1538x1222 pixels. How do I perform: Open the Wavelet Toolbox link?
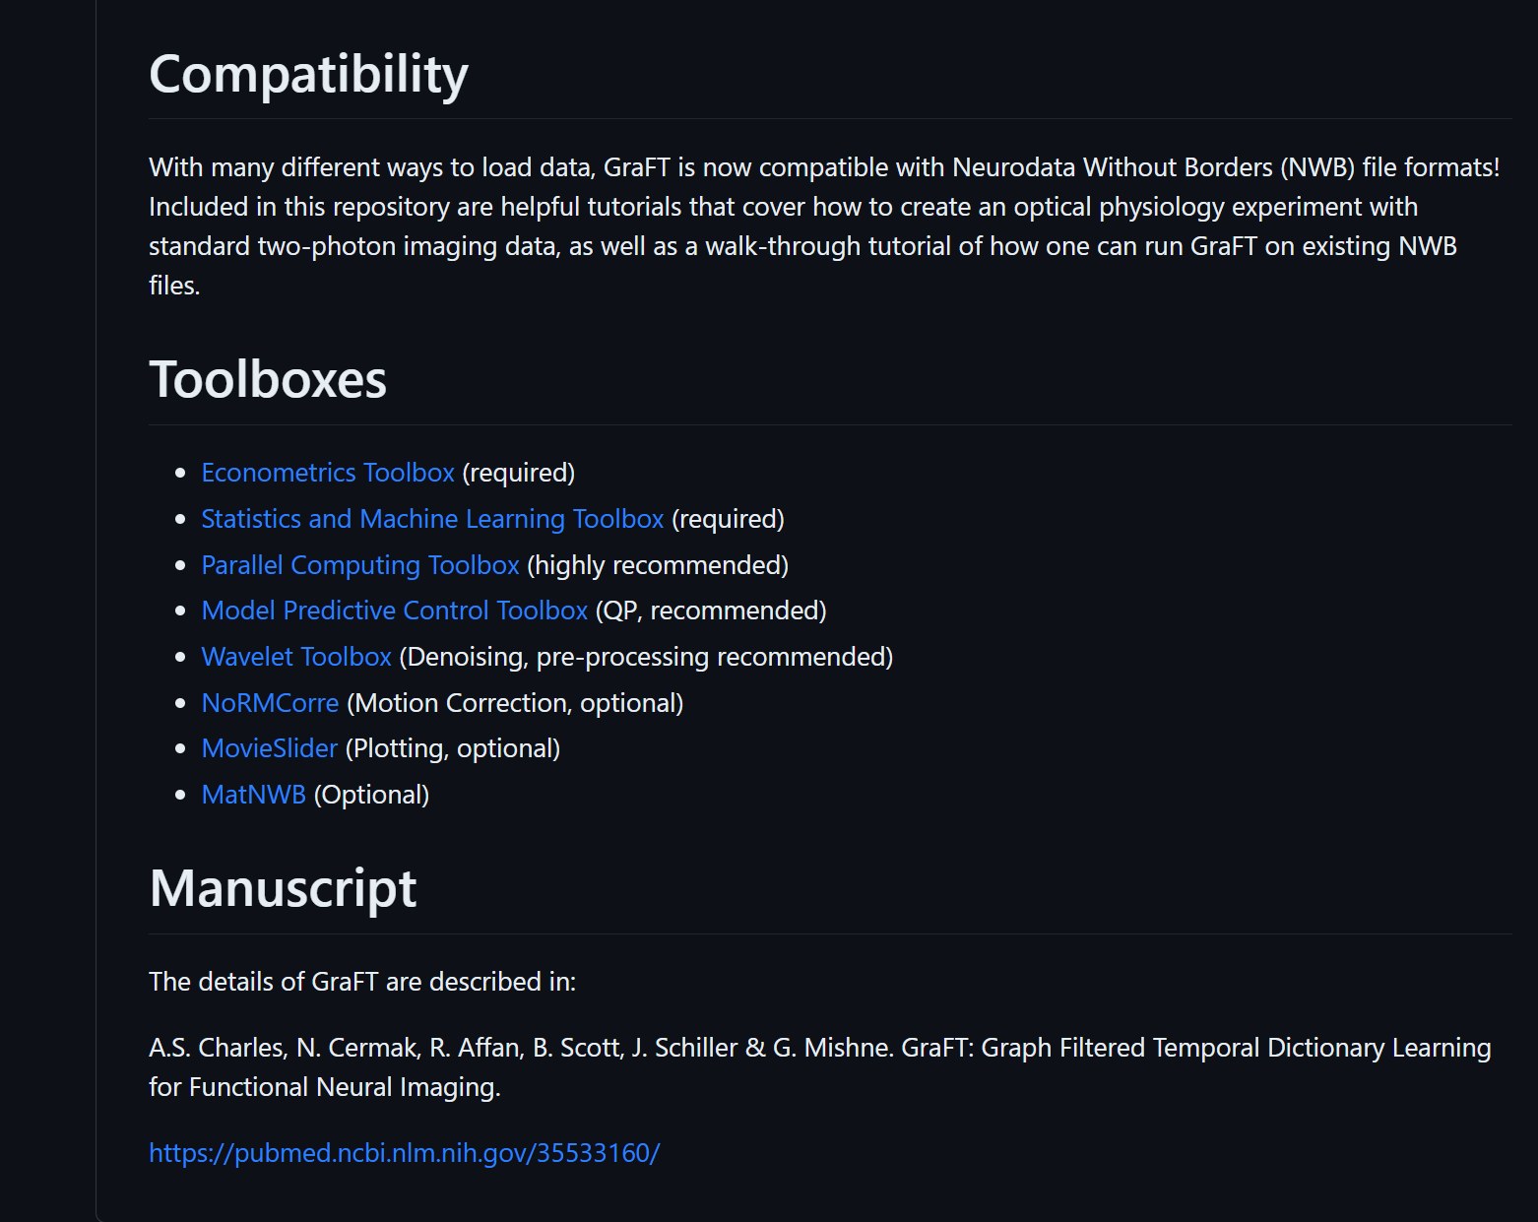click(x=296, y=657)
